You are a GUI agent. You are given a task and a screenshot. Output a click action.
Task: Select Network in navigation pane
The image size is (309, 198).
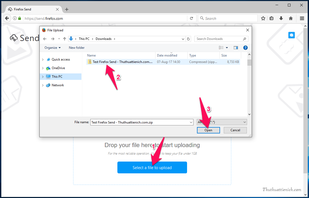tap(58, 85)
